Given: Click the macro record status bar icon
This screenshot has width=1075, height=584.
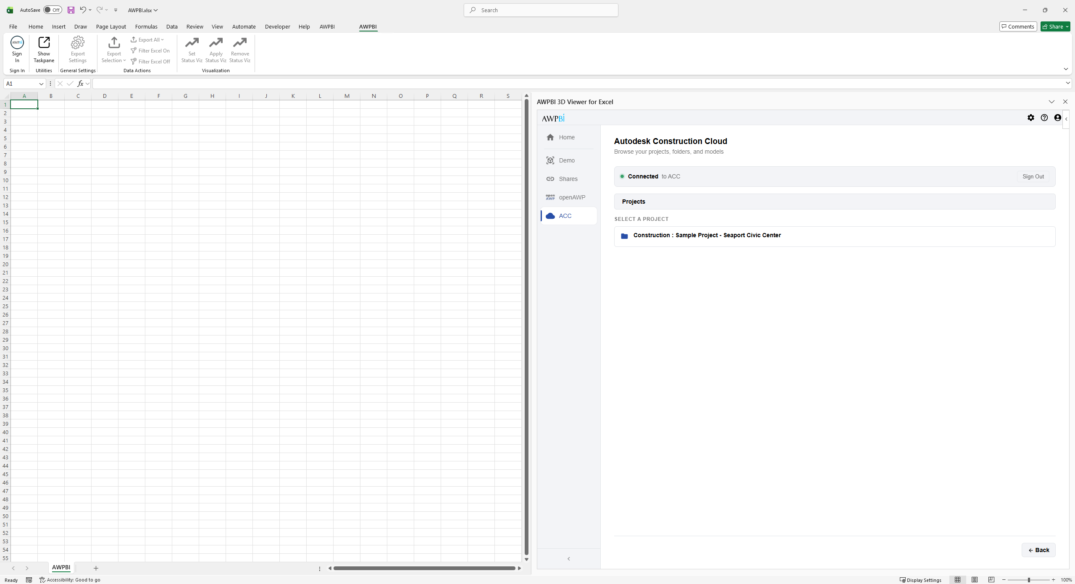Looking at the screenshot, I should click(29, 580).
